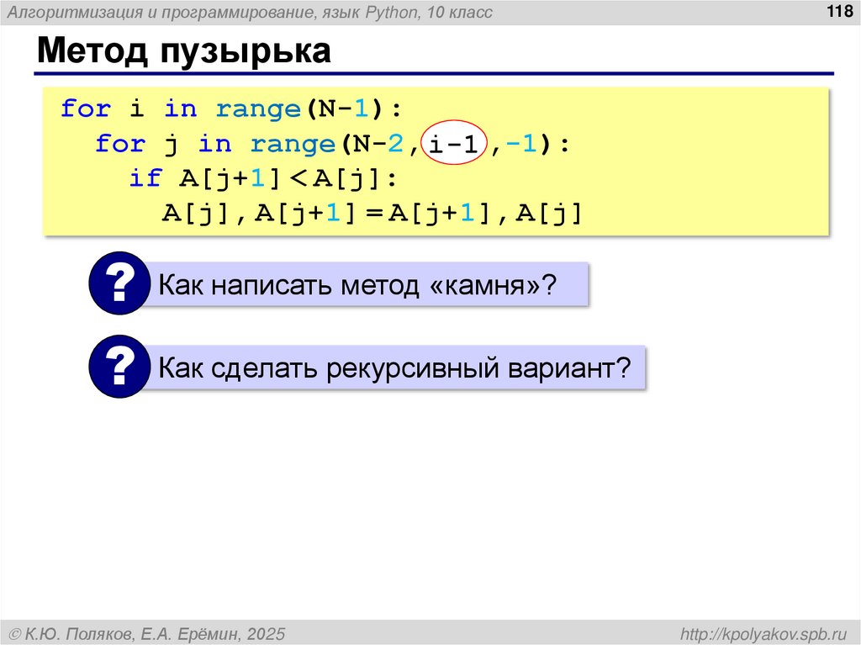Click the page number 118
The height and width of the screenshot is (645, 861).
click(835, 12)
